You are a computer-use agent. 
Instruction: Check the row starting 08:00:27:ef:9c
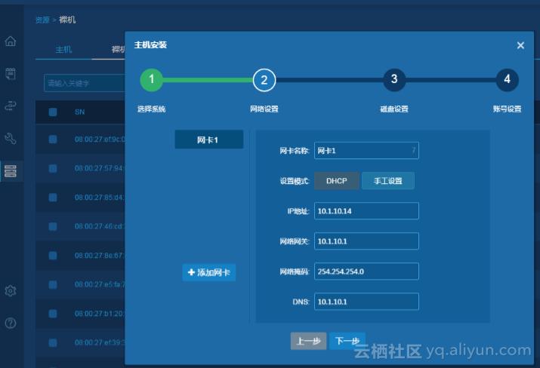(x=53, y=140)
